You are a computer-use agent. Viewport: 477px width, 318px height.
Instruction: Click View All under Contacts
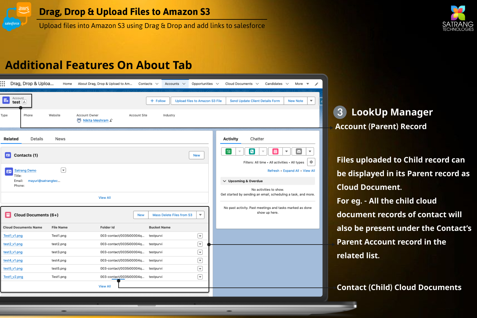(x=105, y=198)
